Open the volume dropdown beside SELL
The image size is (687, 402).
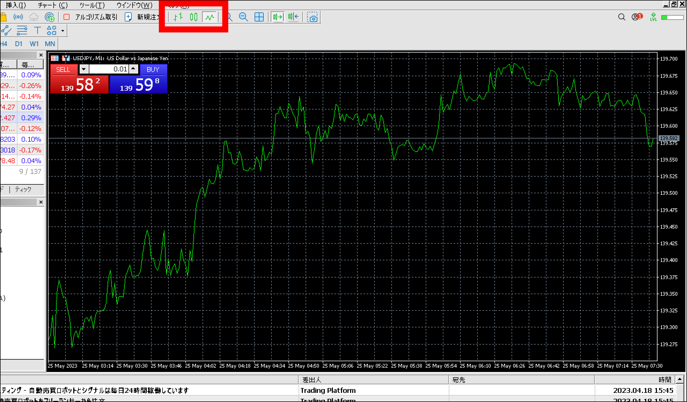[x=84, y=69]
